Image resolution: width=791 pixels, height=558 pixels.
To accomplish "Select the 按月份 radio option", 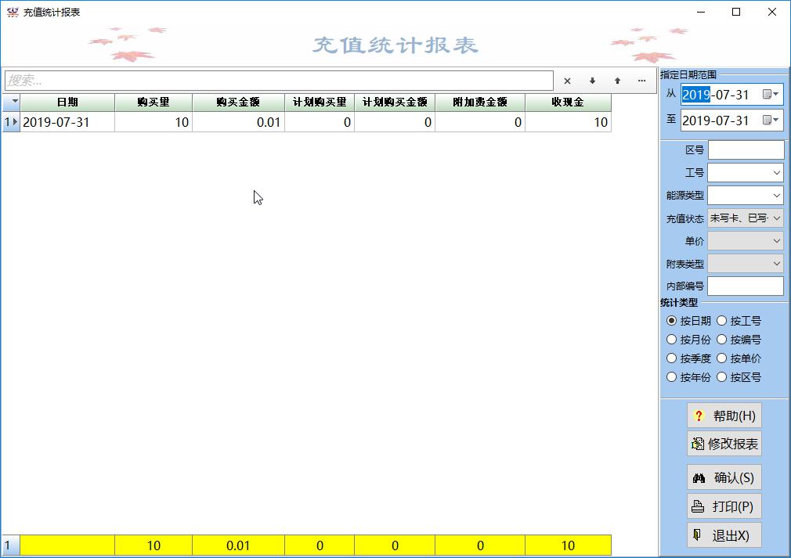I will click(x=672, y=340).
